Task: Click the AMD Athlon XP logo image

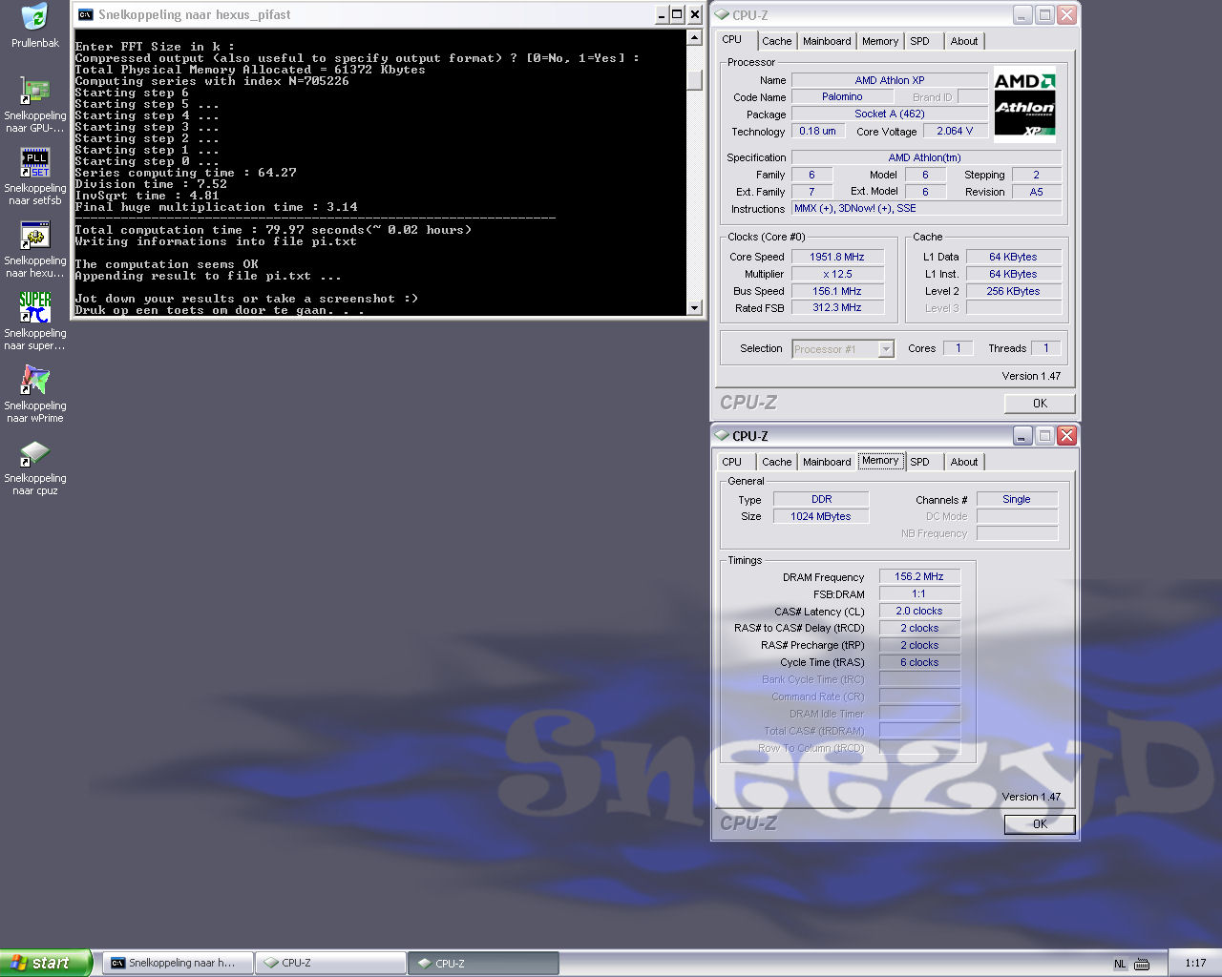Action: point(1024,105)
